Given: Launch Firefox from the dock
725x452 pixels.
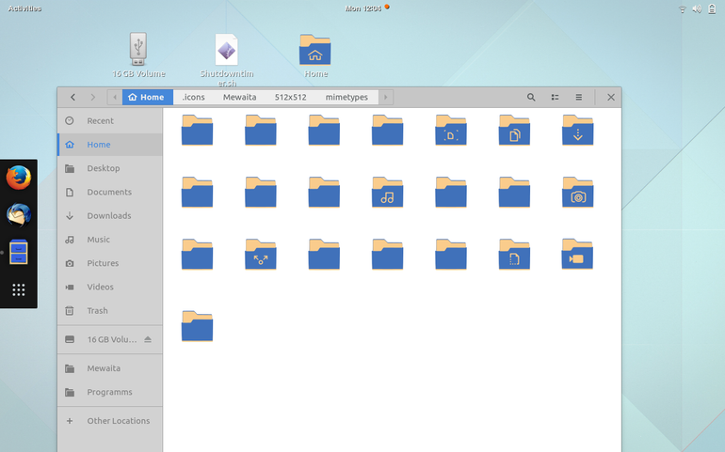Looking at the screenshot, I should click(19, 178).
